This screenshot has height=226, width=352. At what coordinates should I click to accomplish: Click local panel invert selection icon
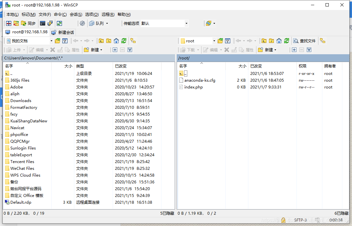pos(130,50)
